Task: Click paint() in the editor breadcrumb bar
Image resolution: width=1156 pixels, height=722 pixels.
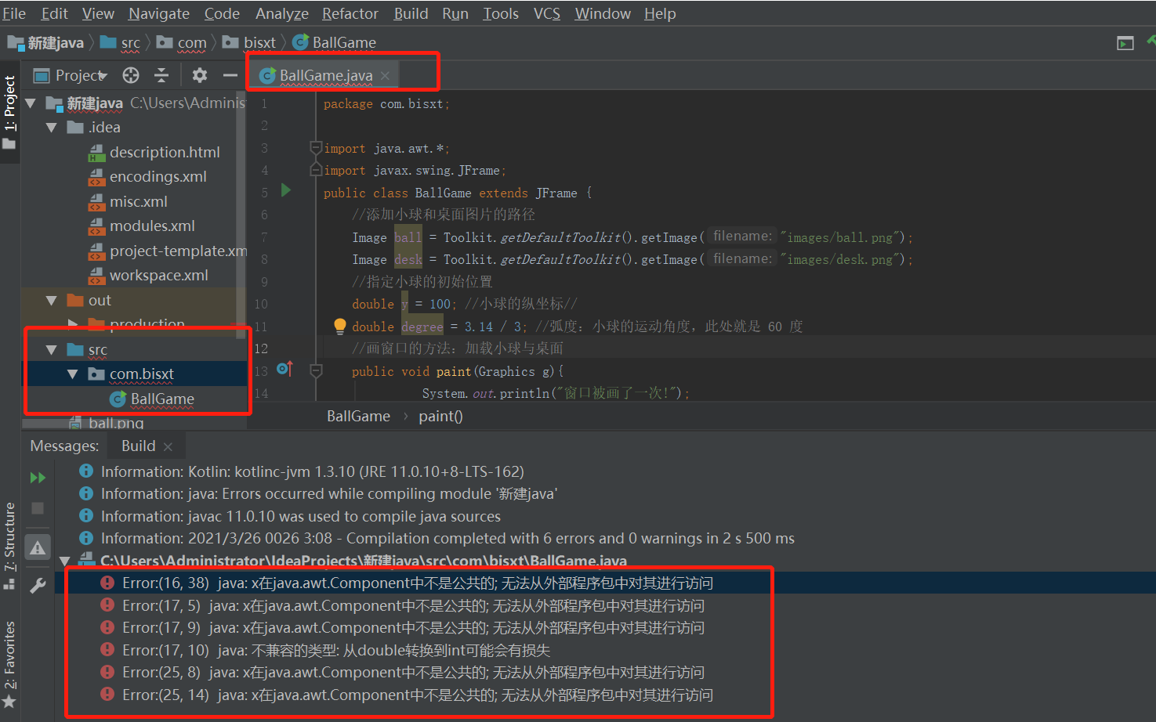Action: click(440, 416)
